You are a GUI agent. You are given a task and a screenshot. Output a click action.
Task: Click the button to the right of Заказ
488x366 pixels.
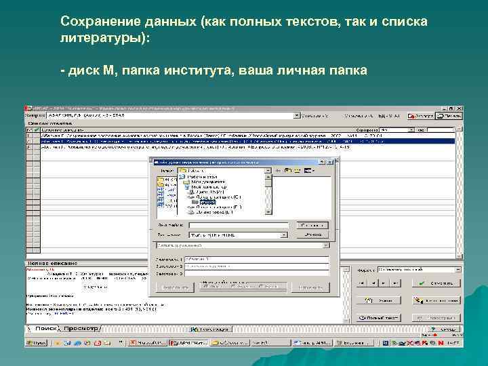(x=436, y=300)
